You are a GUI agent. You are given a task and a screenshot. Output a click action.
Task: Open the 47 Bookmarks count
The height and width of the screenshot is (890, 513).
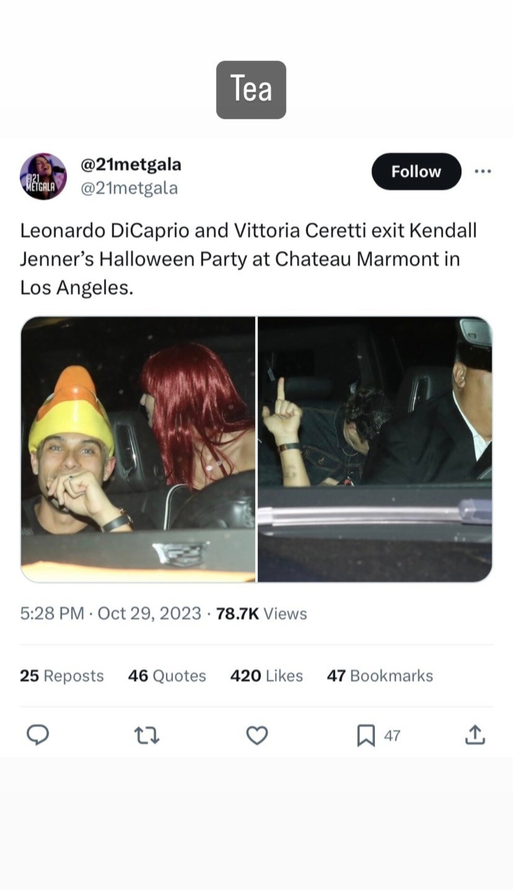(x=380, y=676)
